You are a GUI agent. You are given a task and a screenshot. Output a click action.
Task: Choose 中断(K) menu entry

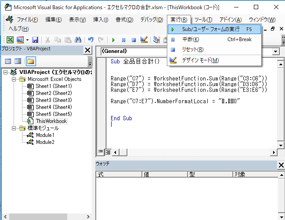pos(214,39)
